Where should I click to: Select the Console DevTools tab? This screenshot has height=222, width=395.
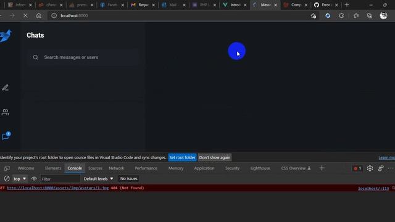[x=75, y=168]
